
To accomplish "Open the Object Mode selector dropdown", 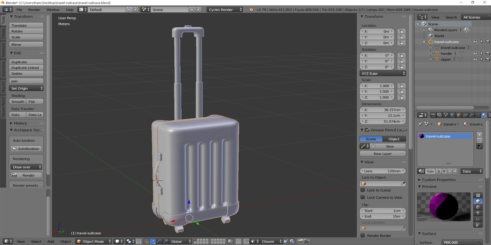I will tap(94, 241).
